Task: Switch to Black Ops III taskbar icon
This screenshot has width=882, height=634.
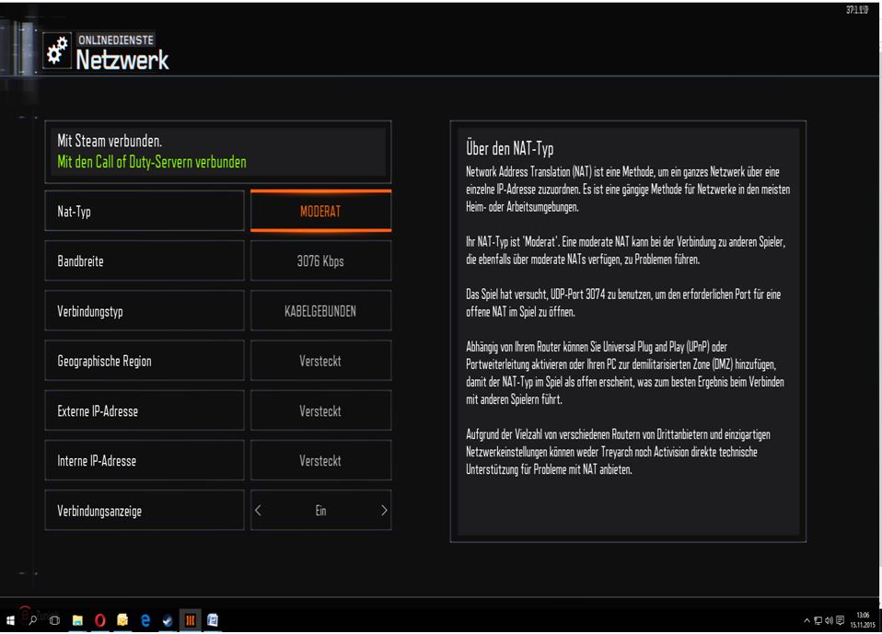Action: (191, 620)
